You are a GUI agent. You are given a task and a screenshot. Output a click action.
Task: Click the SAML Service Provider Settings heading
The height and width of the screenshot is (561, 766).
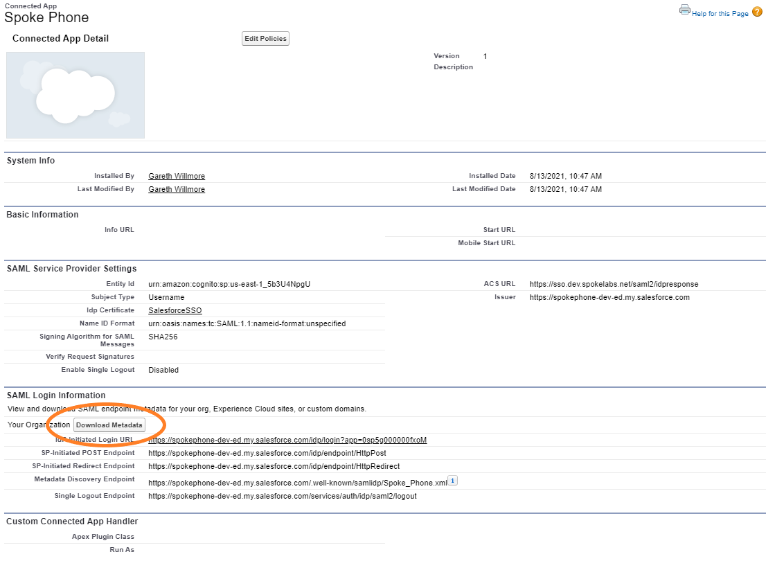(x=72, y=269)
